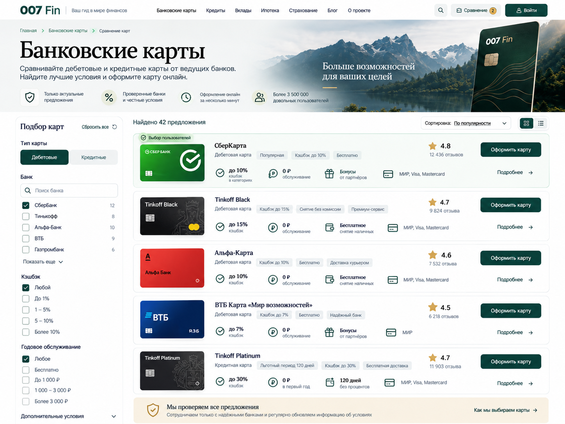The image size is (565, 424).
Task: Check the cashback 'До 1%' option
Action: point(26,299)
